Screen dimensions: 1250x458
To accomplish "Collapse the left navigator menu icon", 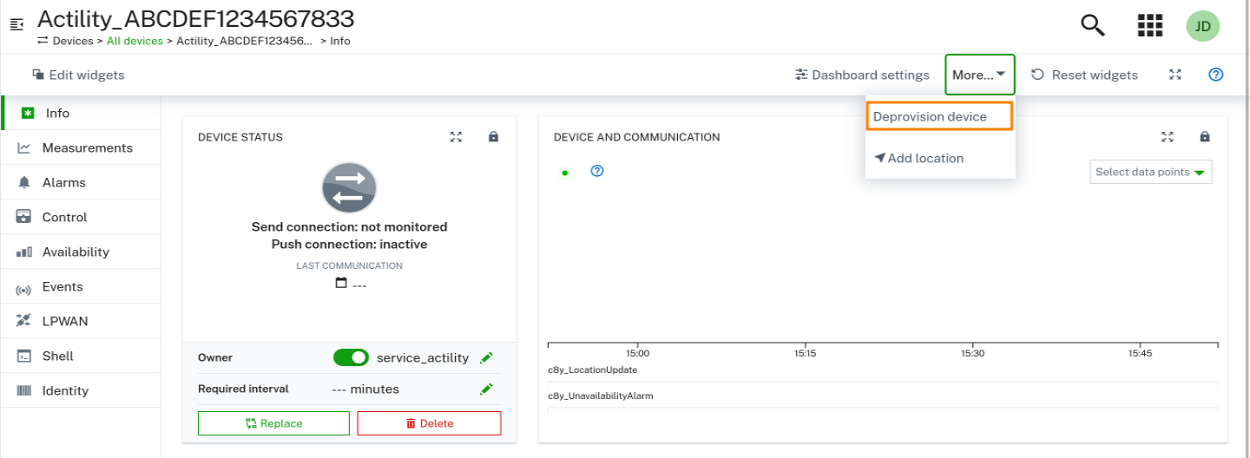I will [16, 25].
